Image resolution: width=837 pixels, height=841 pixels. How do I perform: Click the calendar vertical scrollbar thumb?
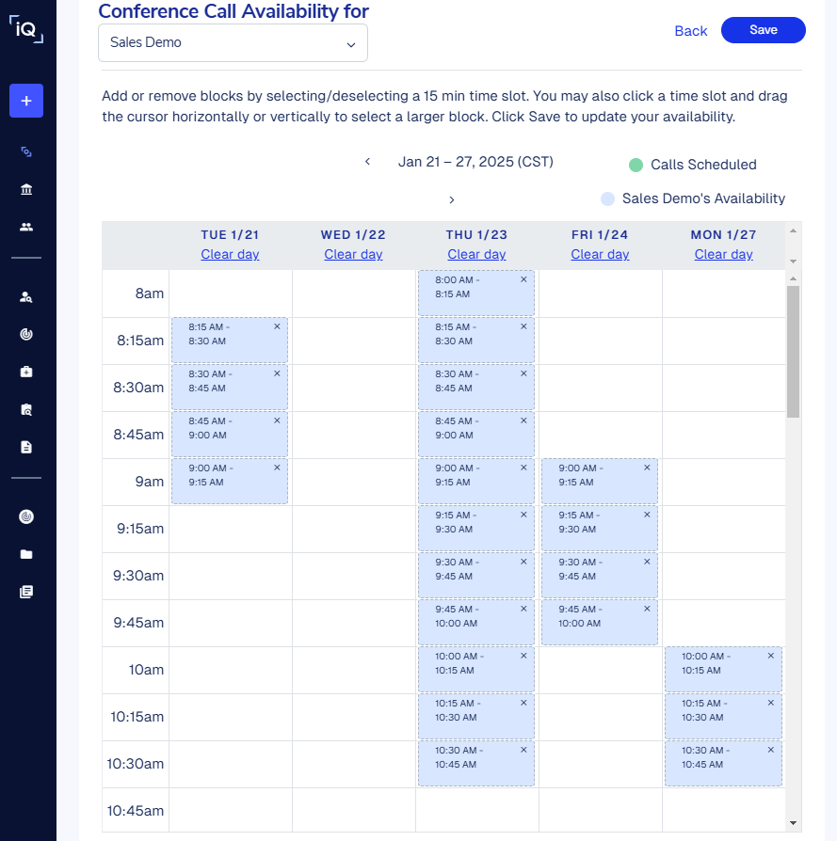coord(793,350)
